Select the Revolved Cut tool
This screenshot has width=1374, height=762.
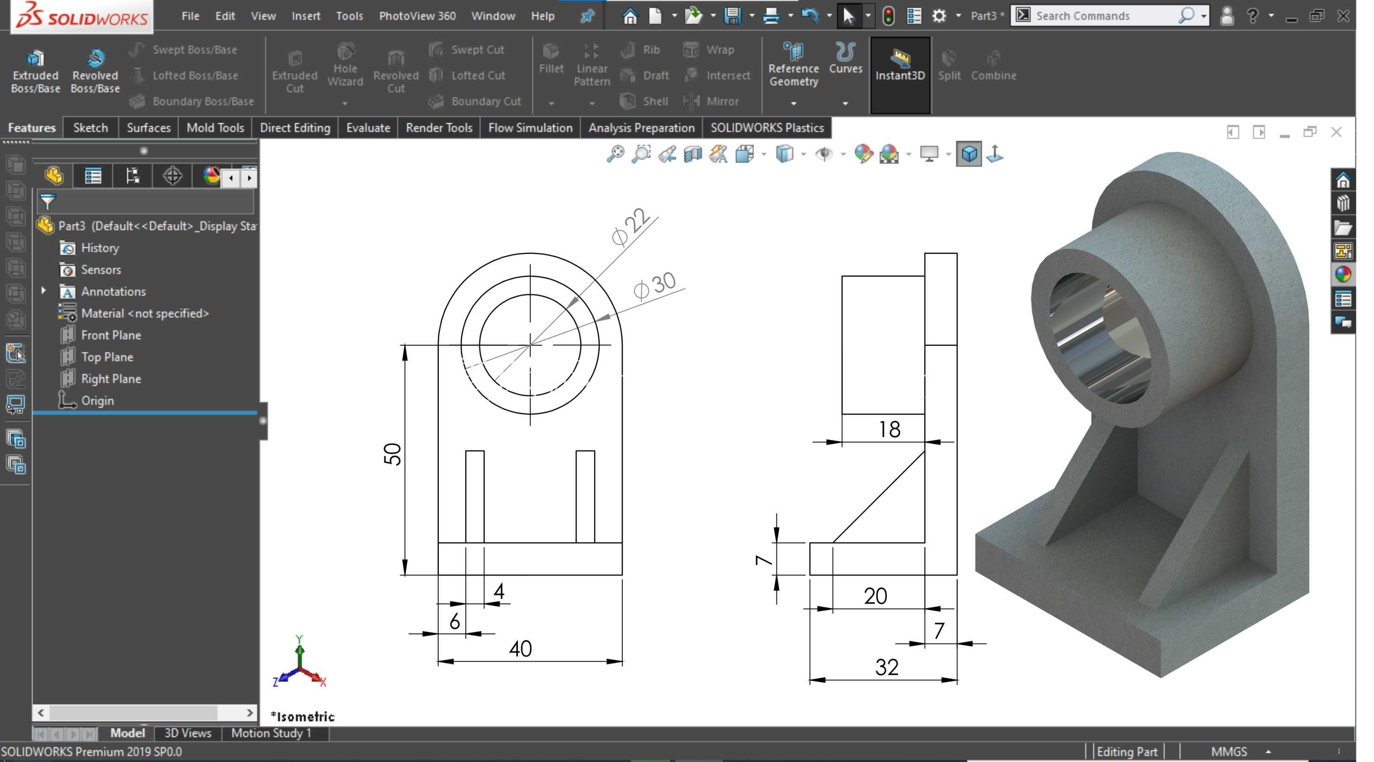(396, 72)
